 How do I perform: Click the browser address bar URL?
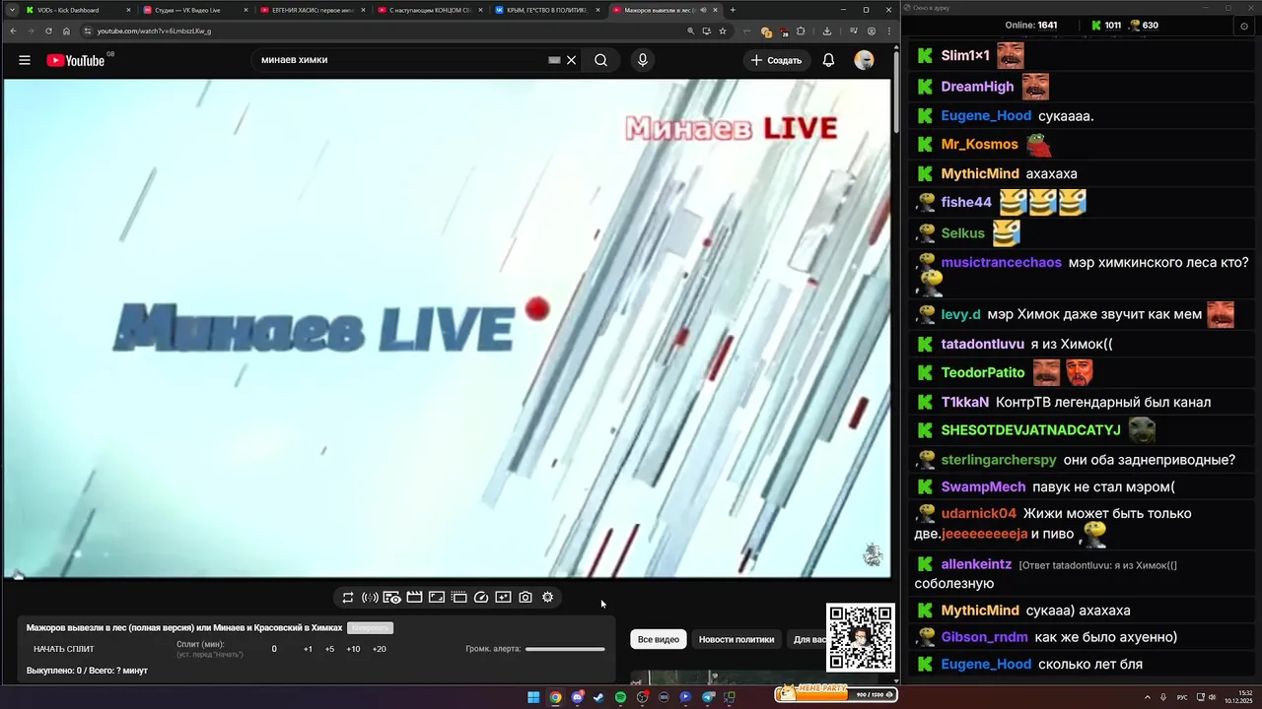[154, 31]
